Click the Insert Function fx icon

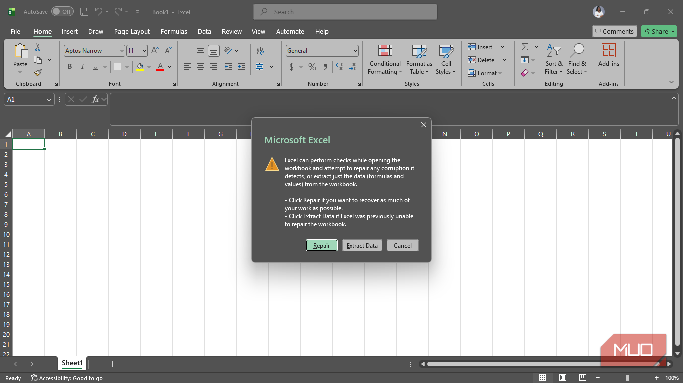click(x=96, y=99)
